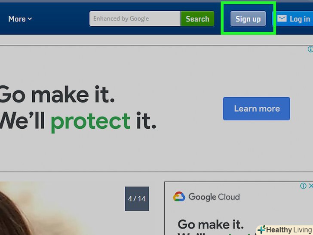313x235 pixels.
Task: Open the Log in button
Action: point(293,19)
